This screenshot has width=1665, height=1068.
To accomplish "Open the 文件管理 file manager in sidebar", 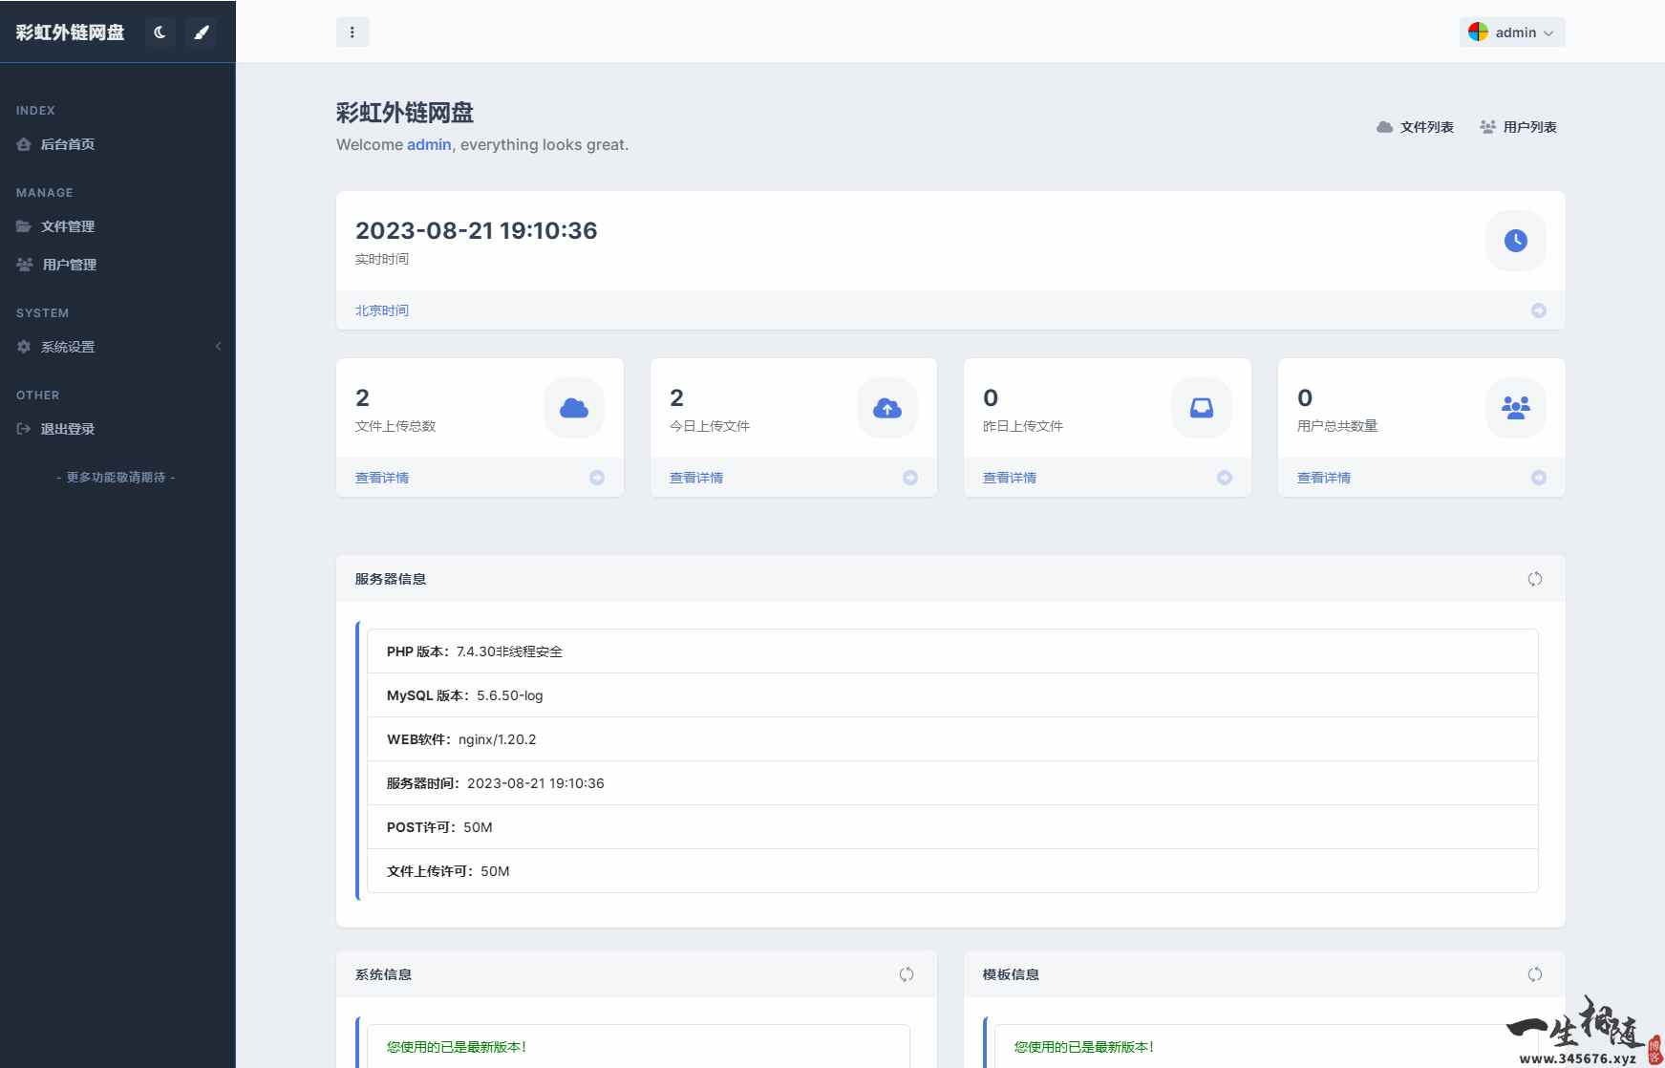I will point(67,226).
